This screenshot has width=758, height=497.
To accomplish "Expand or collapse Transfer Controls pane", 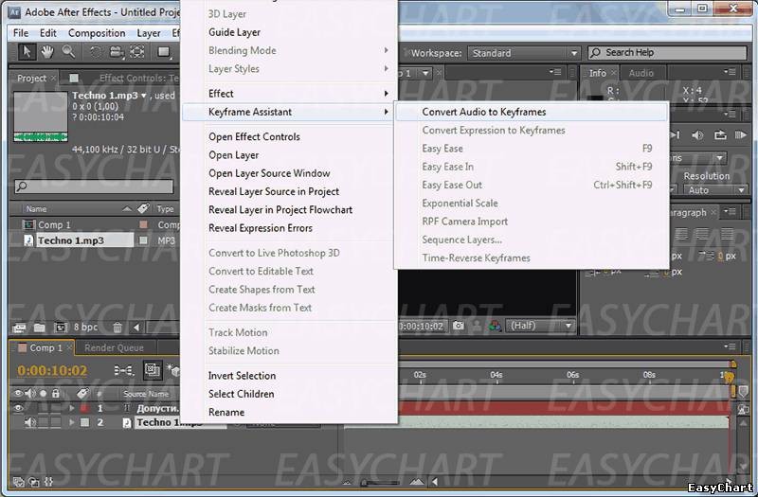I will [34, 482].
